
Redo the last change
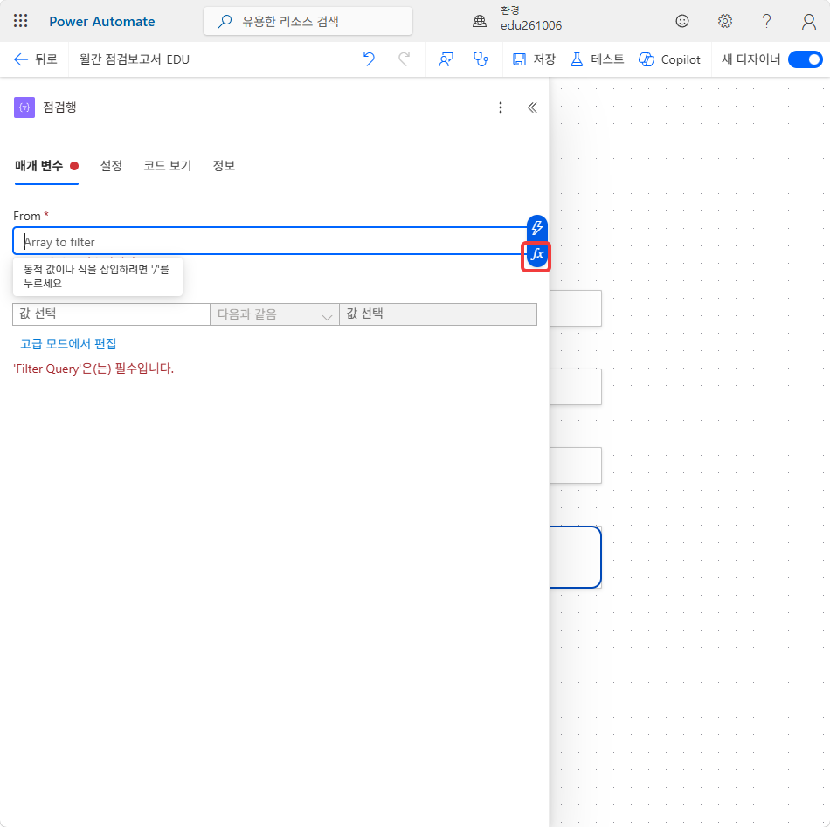404,59
